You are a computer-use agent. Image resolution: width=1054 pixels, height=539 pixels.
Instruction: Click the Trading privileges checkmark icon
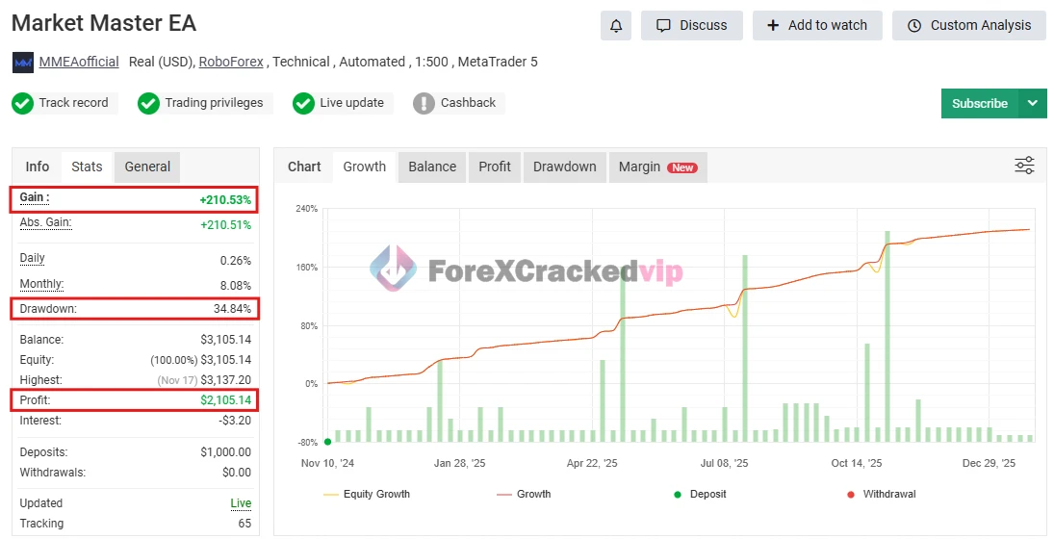tap(148, 103)
